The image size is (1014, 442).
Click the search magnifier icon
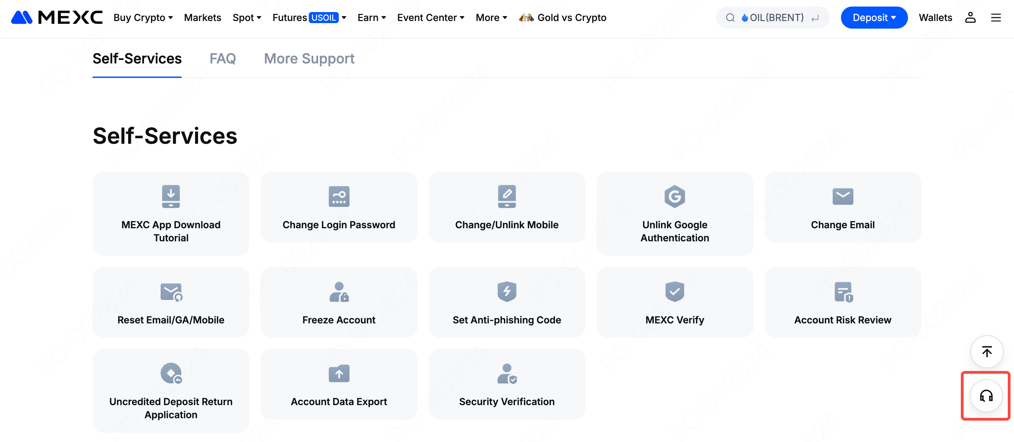[730, 18]
